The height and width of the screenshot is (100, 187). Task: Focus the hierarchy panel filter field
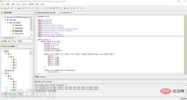[x=17, y=94]
